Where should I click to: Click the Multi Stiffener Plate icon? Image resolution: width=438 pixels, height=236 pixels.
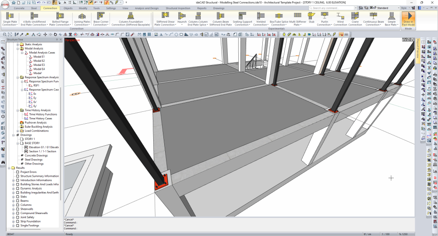click(x=298, y=16)
